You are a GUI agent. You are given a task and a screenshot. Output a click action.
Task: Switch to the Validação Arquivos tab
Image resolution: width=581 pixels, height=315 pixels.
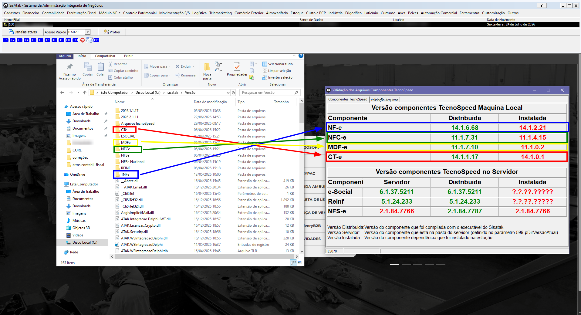pyautogui.click(x=384, y=100)
